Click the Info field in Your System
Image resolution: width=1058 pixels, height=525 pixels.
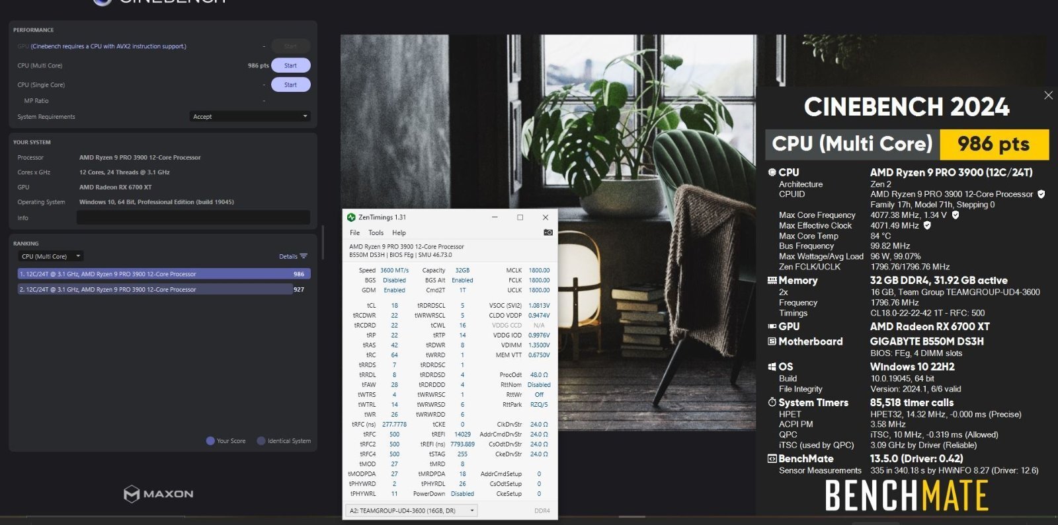[x=193, y=217]
